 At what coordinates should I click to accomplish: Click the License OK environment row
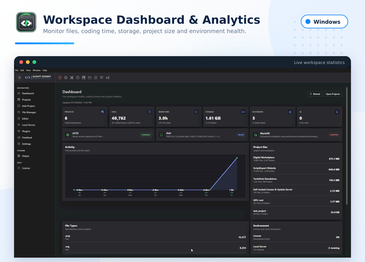coord(296,237)
